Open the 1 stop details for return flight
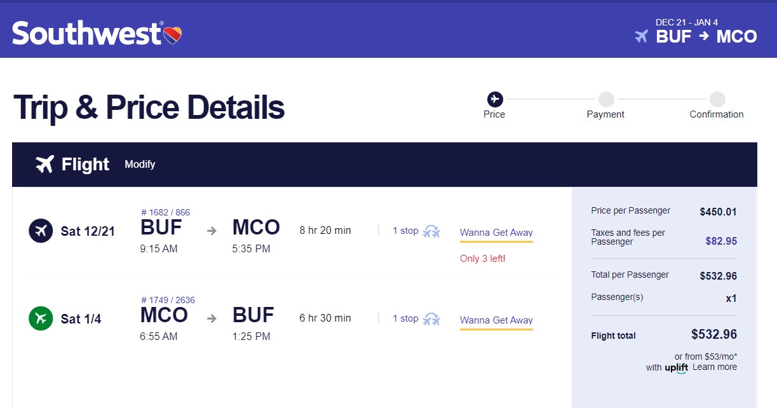This screenshot has width=777, height=408. coord(405,318)
